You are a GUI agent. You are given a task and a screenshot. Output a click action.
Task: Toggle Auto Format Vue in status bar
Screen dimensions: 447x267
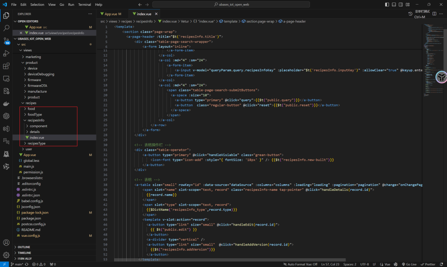pyautogui.click(x=300, y=264)
